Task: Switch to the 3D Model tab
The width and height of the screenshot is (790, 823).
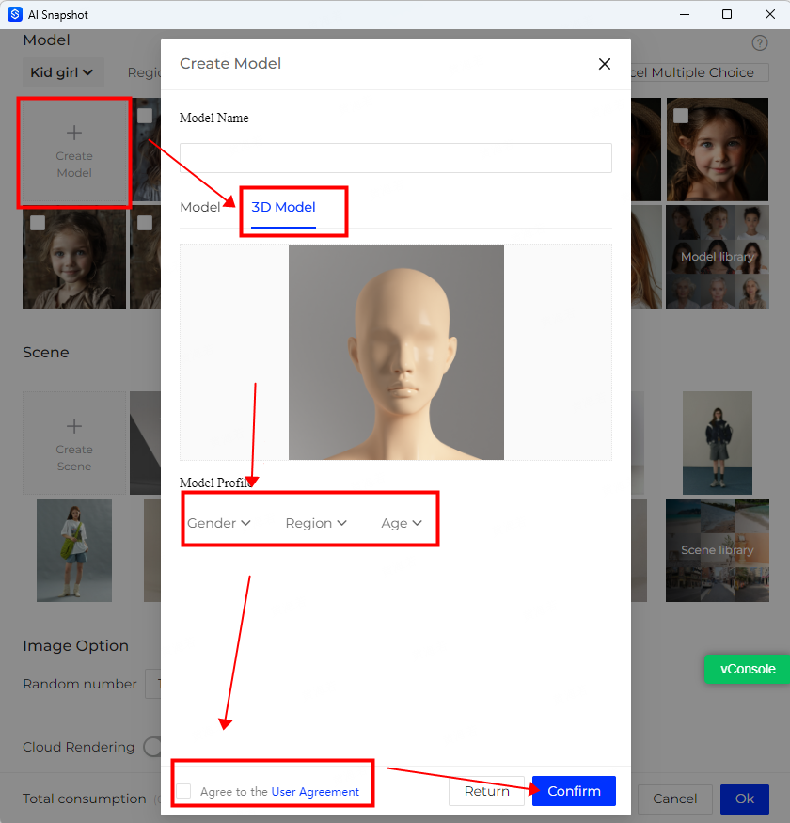Action: click(x=283, y=207)
